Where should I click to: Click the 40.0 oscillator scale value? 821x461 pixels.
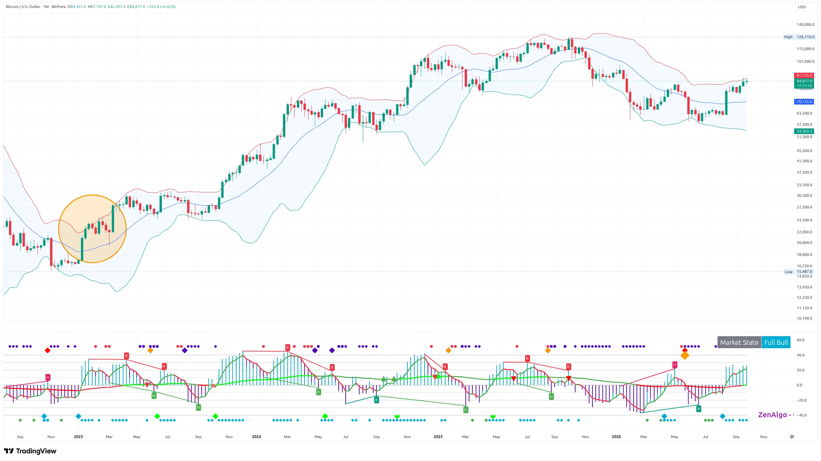click(x=800, y=355)
